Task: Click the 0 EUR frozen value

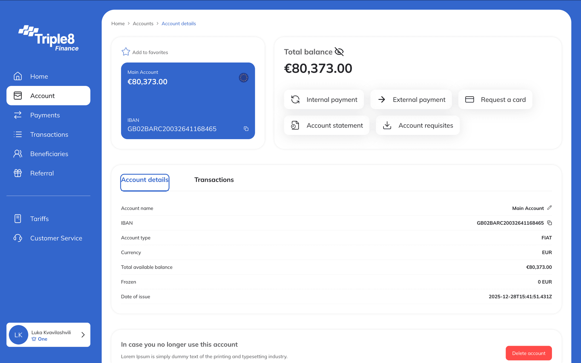Action: click(x=545, y=282)
